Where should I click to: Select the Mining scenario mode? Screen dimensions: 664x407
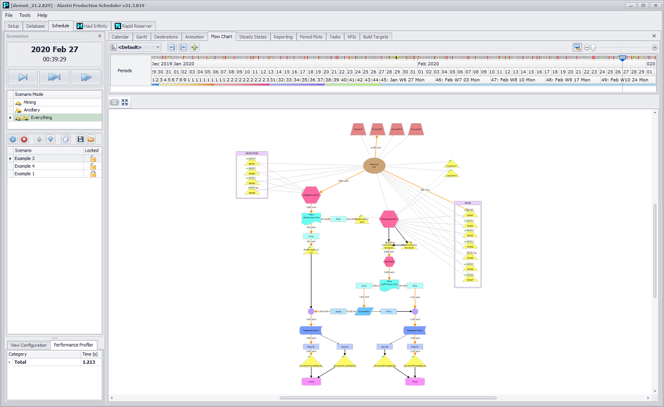click(30, 102)
